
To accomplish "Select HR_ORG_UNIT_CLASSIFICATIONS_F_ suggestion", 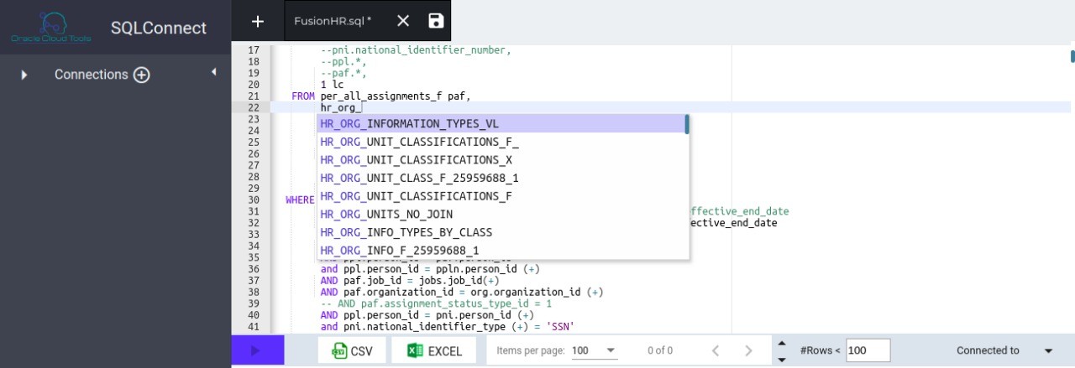I will click(502, 142).
